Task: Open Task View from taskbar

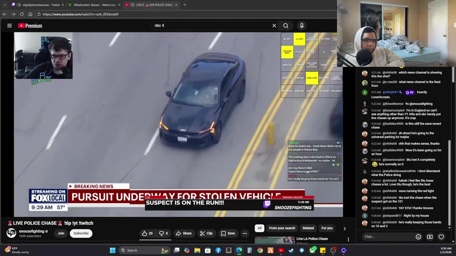Action: tap(176, 250)
